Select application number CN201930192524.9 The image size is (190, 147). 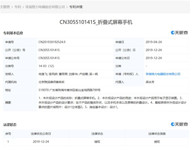pos(52,42)
